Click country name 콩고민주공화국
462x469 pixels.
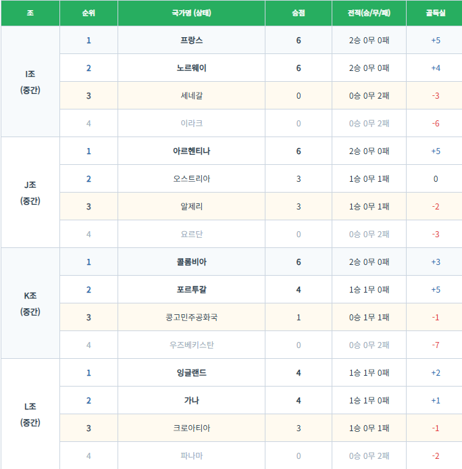click(x=191, y=318)
